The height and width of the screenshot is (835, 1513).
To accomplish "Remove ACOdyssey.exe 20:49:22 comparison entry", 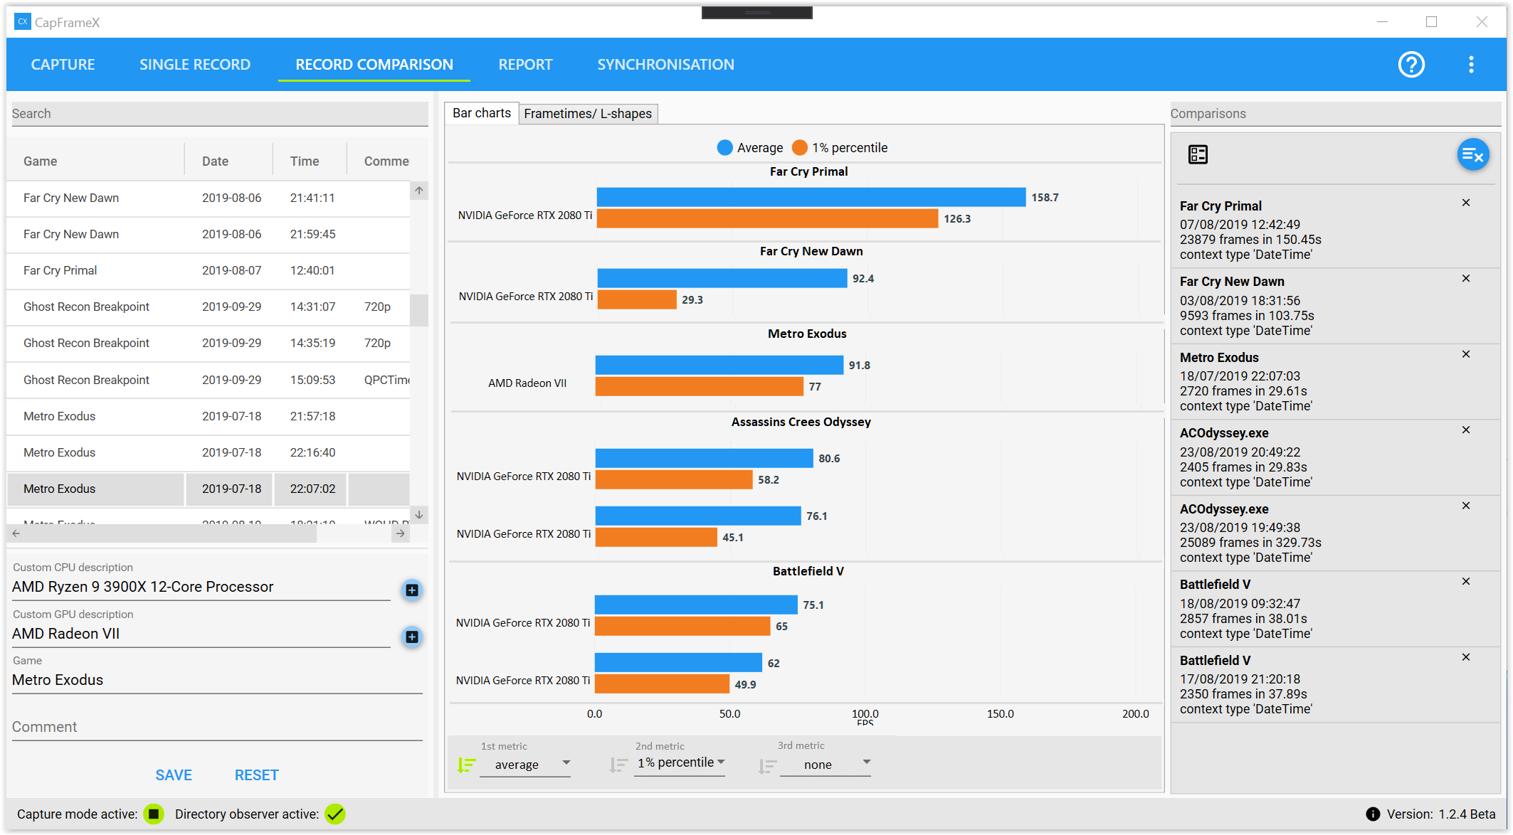I will click(x=1466, y=430).
